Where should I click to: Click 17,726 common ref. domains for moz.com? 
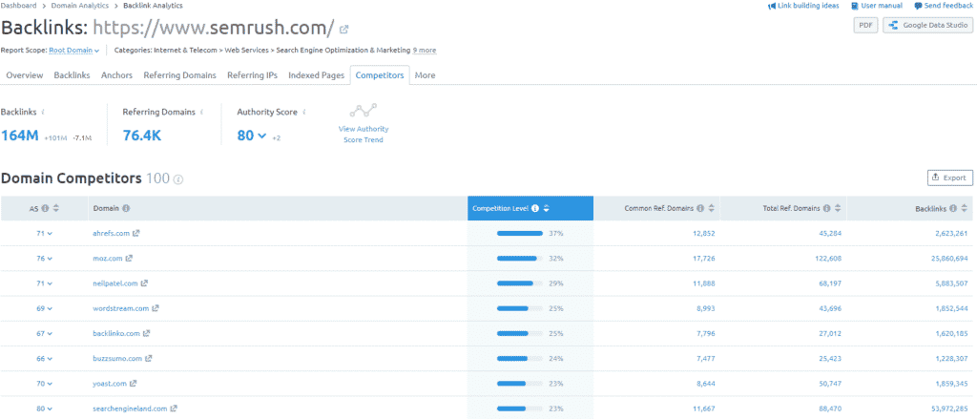[x=703, y=258]
